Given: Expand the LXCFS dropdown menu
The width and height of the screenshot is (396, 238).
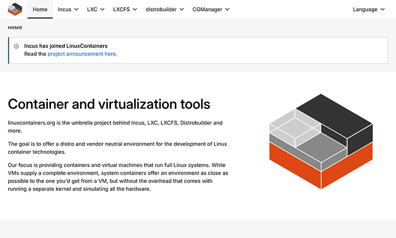Looking at the screenshot, I should tap(125, 9).
